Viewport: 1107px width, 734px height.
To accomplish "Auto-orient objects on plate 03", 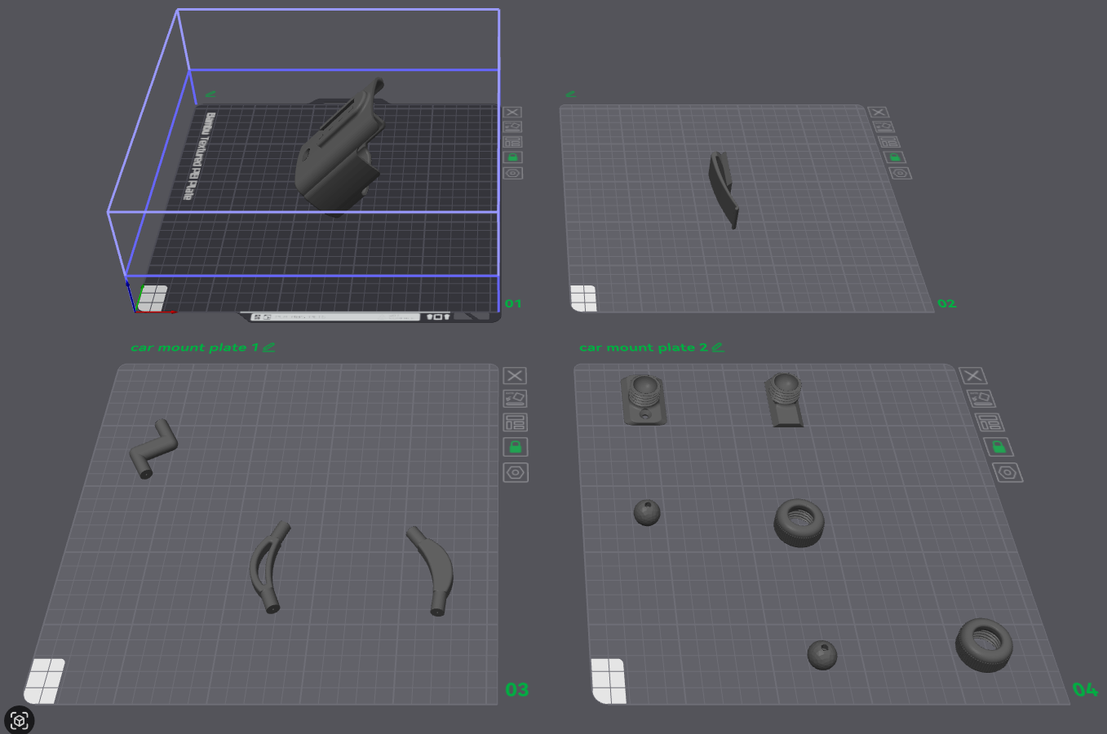I will (515, 399).
